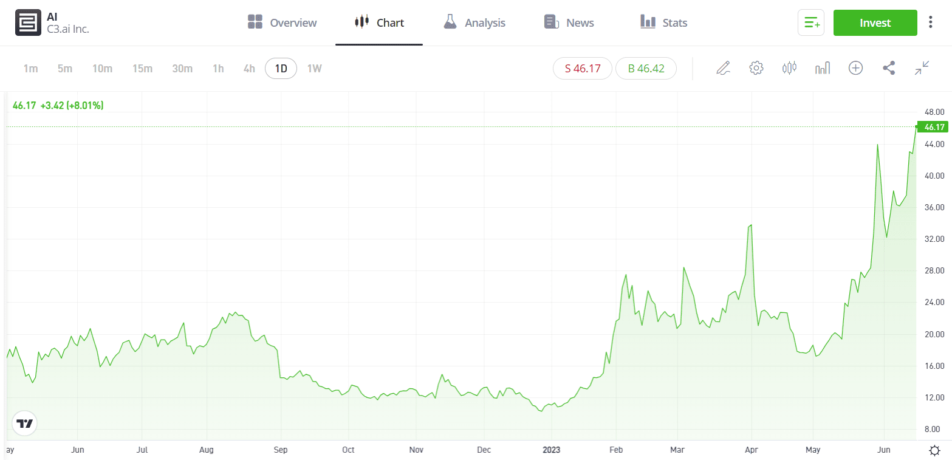The height and width of the screenshot is (460, 952).
Task: Select the 4h timeframe
Action: coord(249,68)
